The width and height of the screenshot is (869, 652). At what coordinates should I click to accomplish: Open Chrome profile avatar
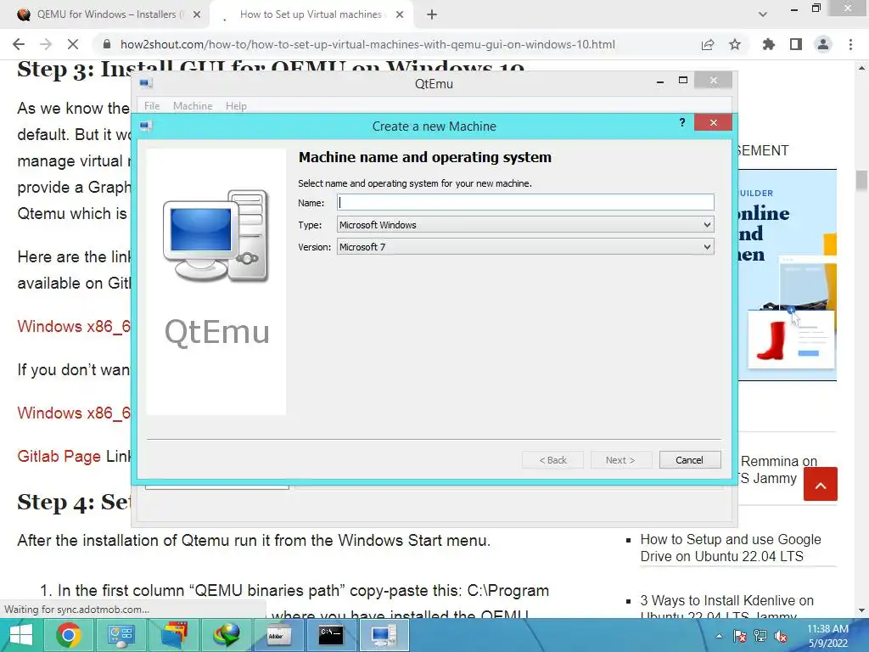(823, 44)
